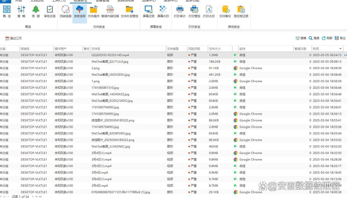Open 审批任务 in the ribbon
Viewport: 347px width, 198px height.
point(50,11)
